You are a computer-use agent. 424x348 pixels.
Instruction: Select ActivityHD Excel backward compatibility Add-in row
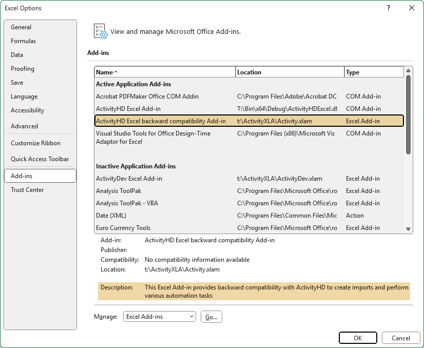(249, 121)
